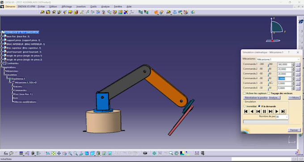Click the Analyse... button
This screenshot has height=162, width=304.
pyautogui.click(x=274, y=98)
